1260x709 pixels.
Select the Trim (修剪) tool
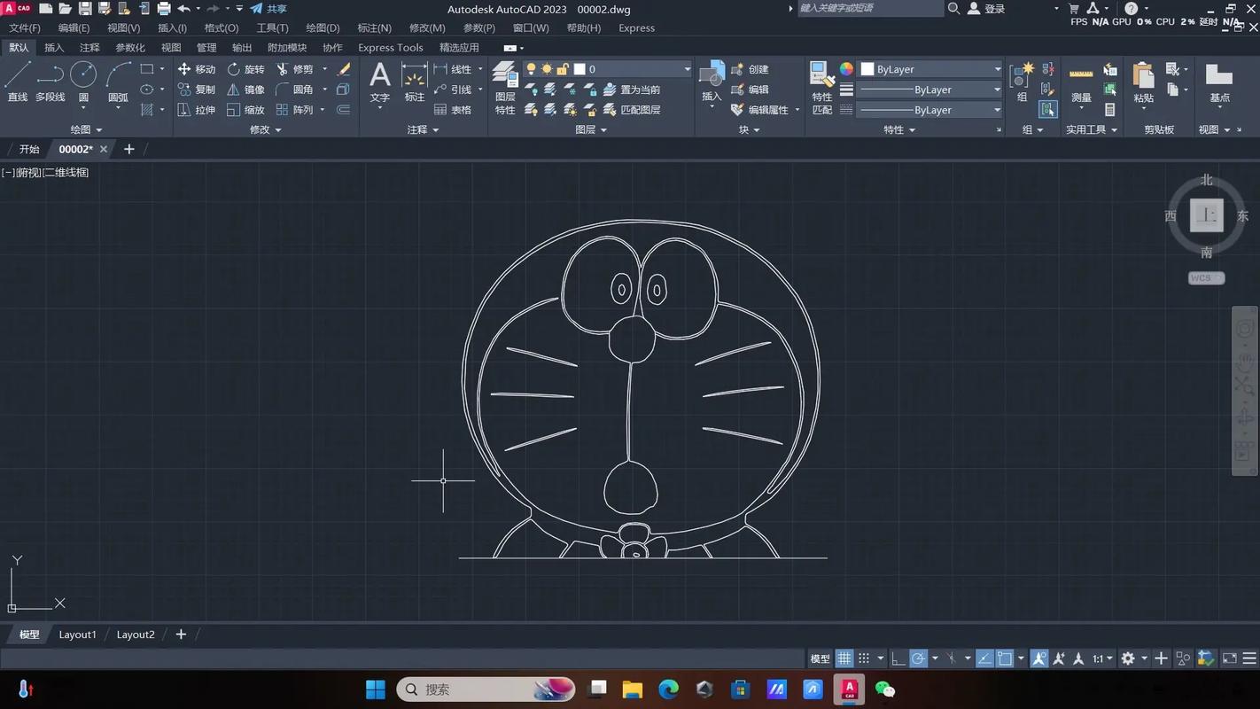(294, 69)
